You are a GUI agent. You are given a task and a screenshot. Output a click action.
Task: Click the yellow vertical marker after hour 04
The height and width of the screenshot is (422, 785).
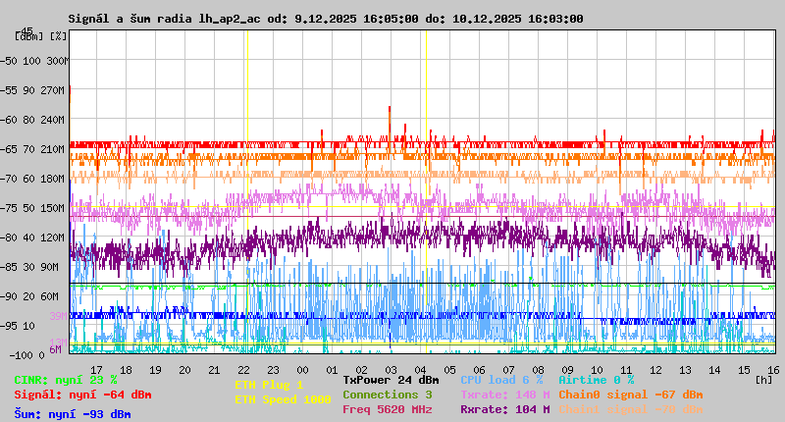click(x=426, y=196)
